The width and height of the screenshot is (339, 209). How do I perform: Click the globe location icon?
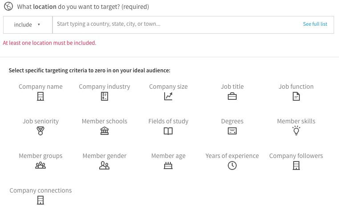(x=8, y=7)
